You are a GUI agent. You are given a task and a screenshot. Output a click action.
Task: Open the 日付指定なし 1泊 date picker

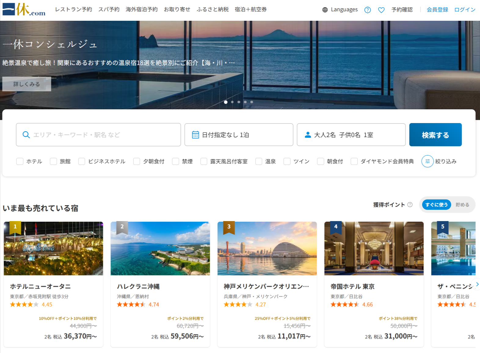(x=239, y=135)
